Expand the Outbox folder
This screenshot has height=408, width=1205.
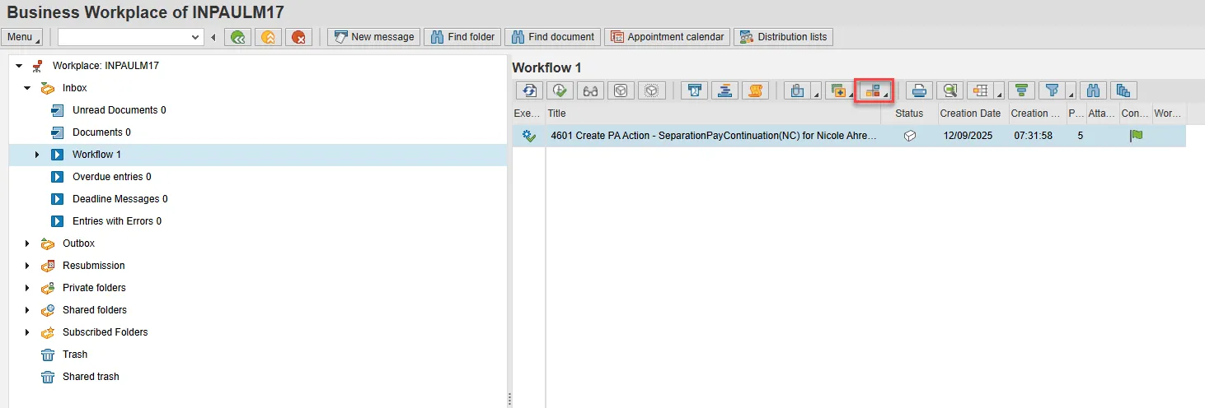[x=27, y=243]
